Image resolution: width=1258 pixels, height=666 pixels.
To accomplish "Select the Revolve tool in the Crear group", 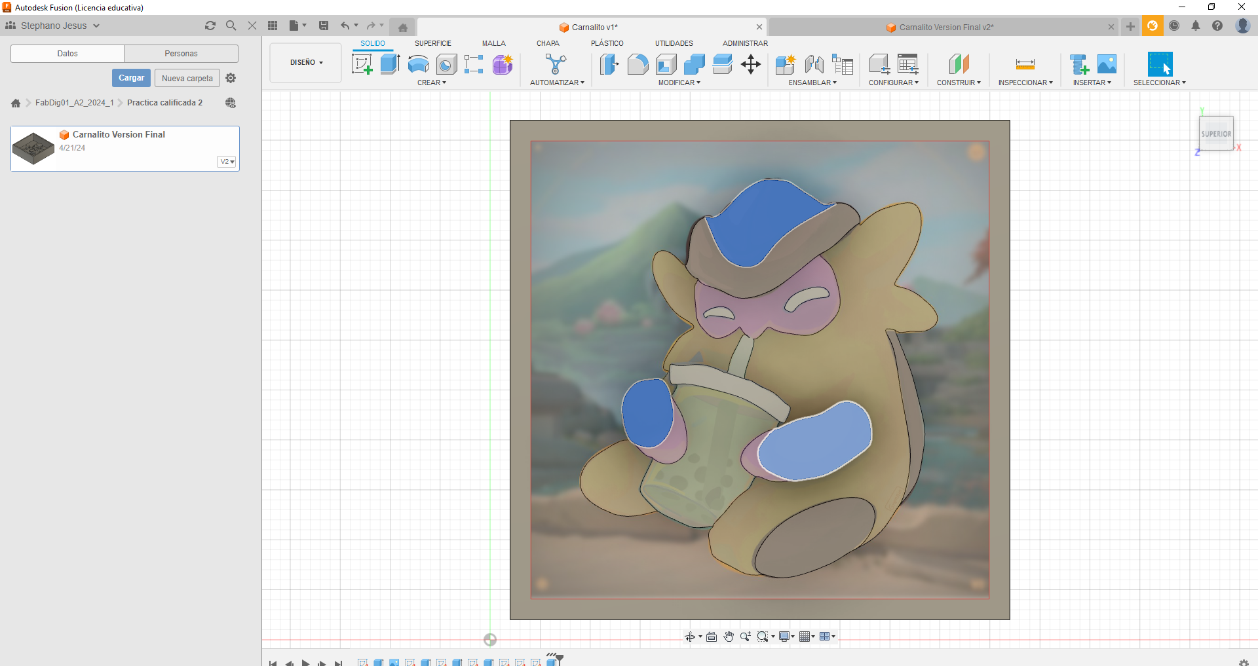I will coord(418,64).
